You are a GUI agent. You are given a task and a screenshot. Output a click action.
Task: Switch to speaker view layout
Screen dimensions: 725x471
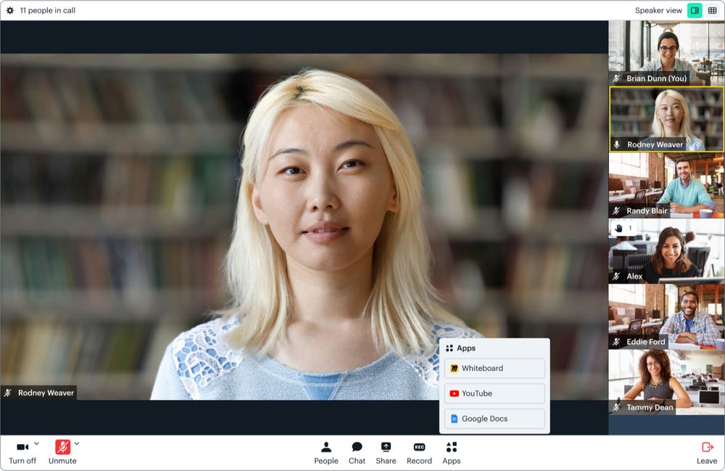695,11
